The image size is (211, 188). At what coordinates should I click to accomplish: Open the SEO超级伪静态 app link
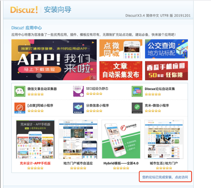[97, 89]
